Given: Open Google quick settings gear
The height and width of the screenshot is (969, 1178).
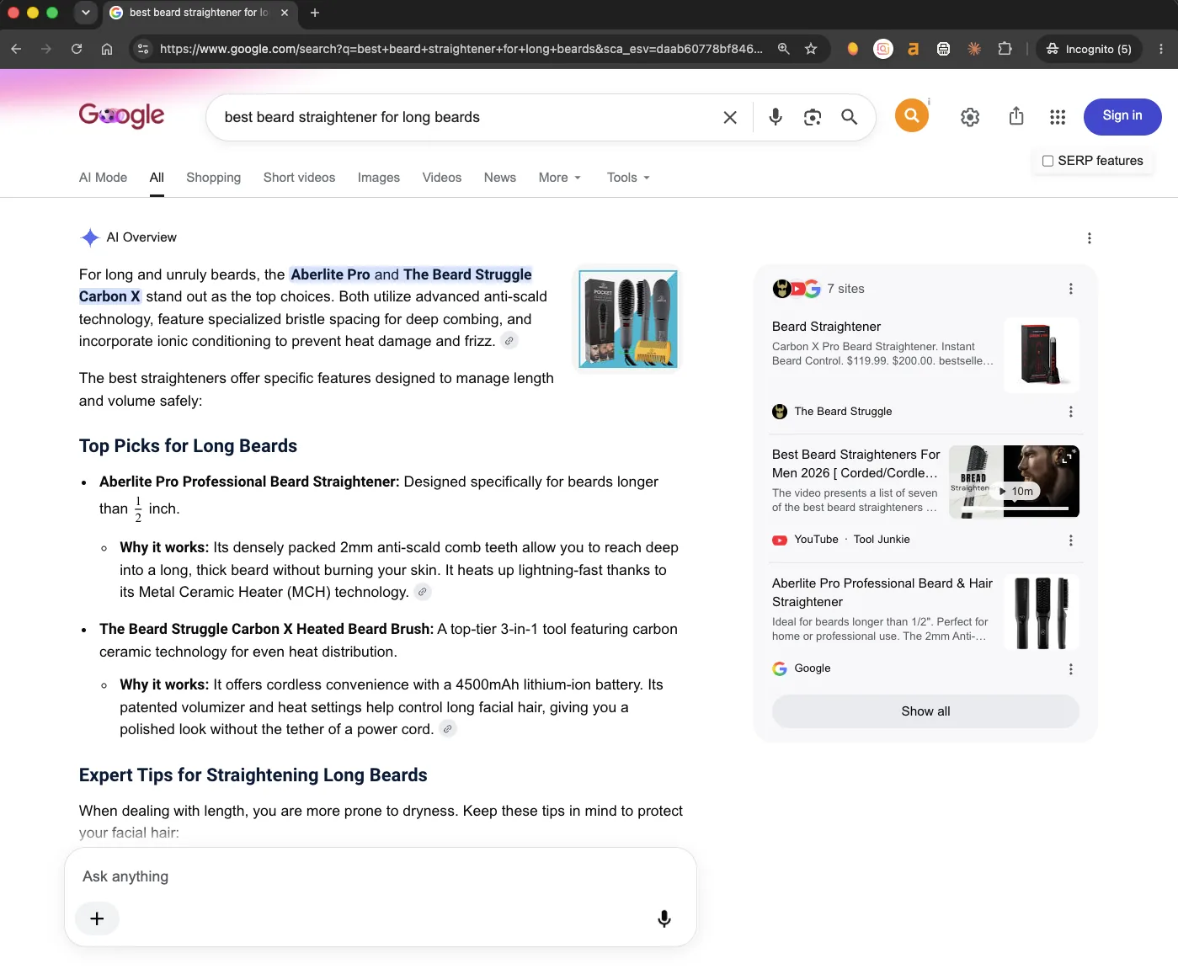Looking at the screenshot, I should [970, 117].
